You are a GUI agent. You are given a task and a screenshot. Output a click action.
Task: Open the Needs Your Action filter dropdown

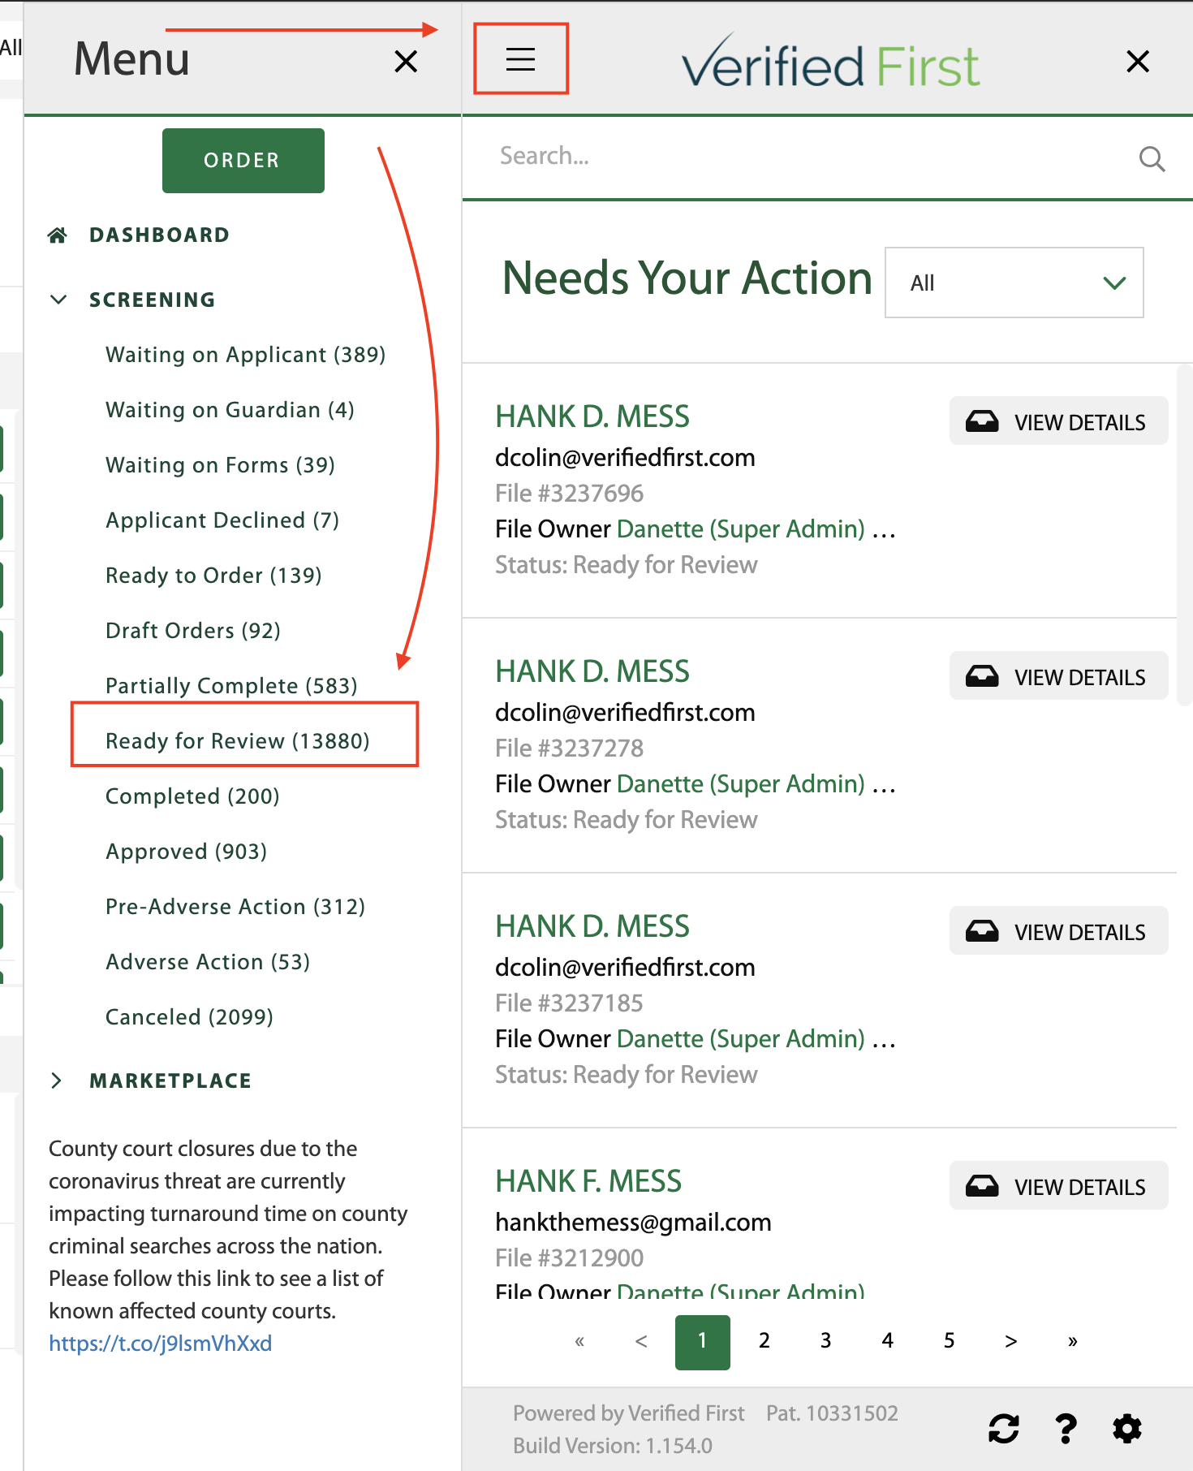pos(1014,283)
